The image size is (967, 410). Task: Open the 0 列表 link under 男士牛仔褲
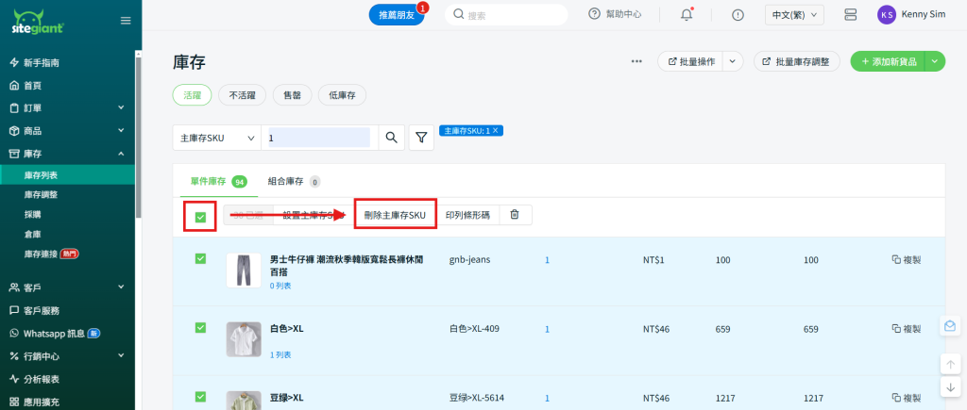click(280, 287)
